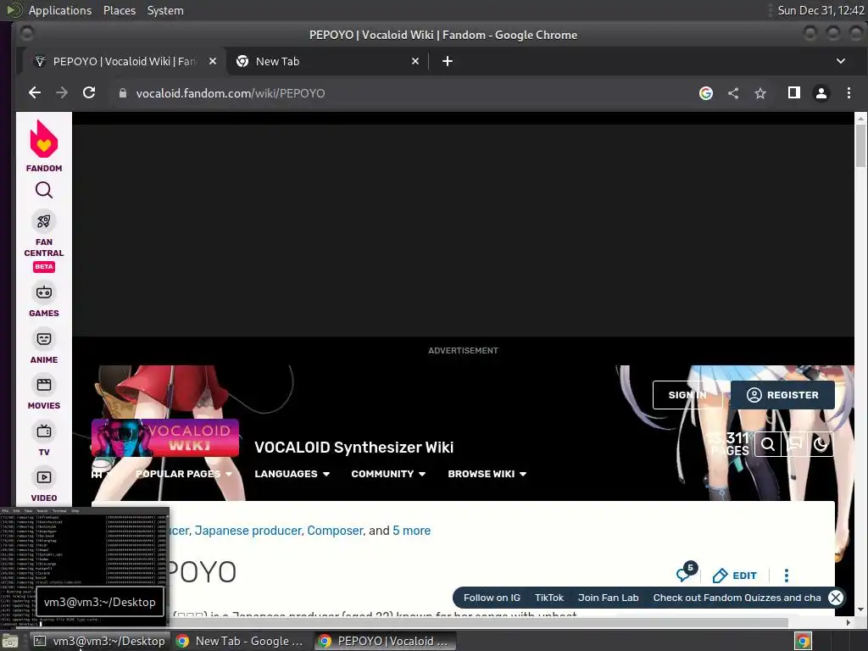This screenshot has width=868, height=651.
Task: Open the Fandom sidebar search icon
Action: coord(44,191)
